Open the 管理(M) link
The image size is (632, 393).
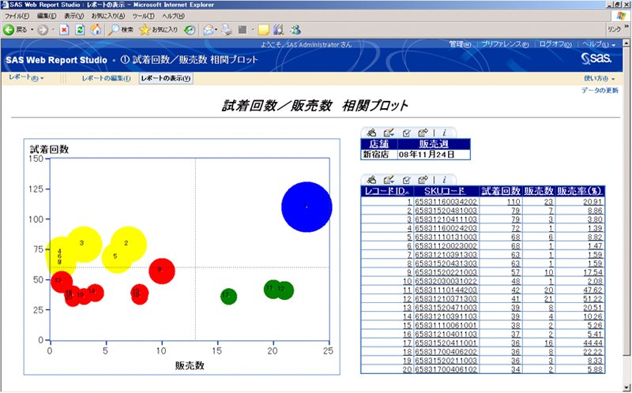pyautogui.click(x=460, y=44)
